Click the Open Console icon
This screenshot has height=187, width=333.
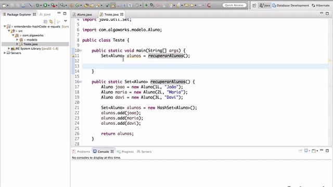314,151
